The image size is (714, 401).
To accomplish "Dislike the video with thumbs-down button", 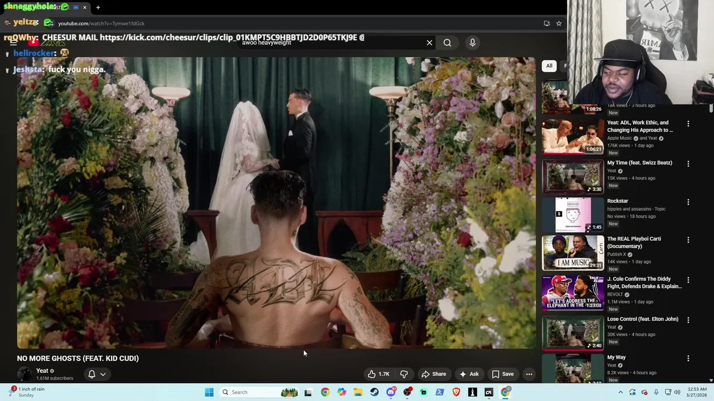I will [x=404, y=374].
